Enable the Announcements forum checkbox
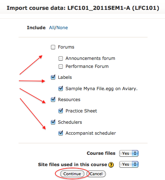Image resolution: width=165 pixels, height=180 pixels. (61, 58)
